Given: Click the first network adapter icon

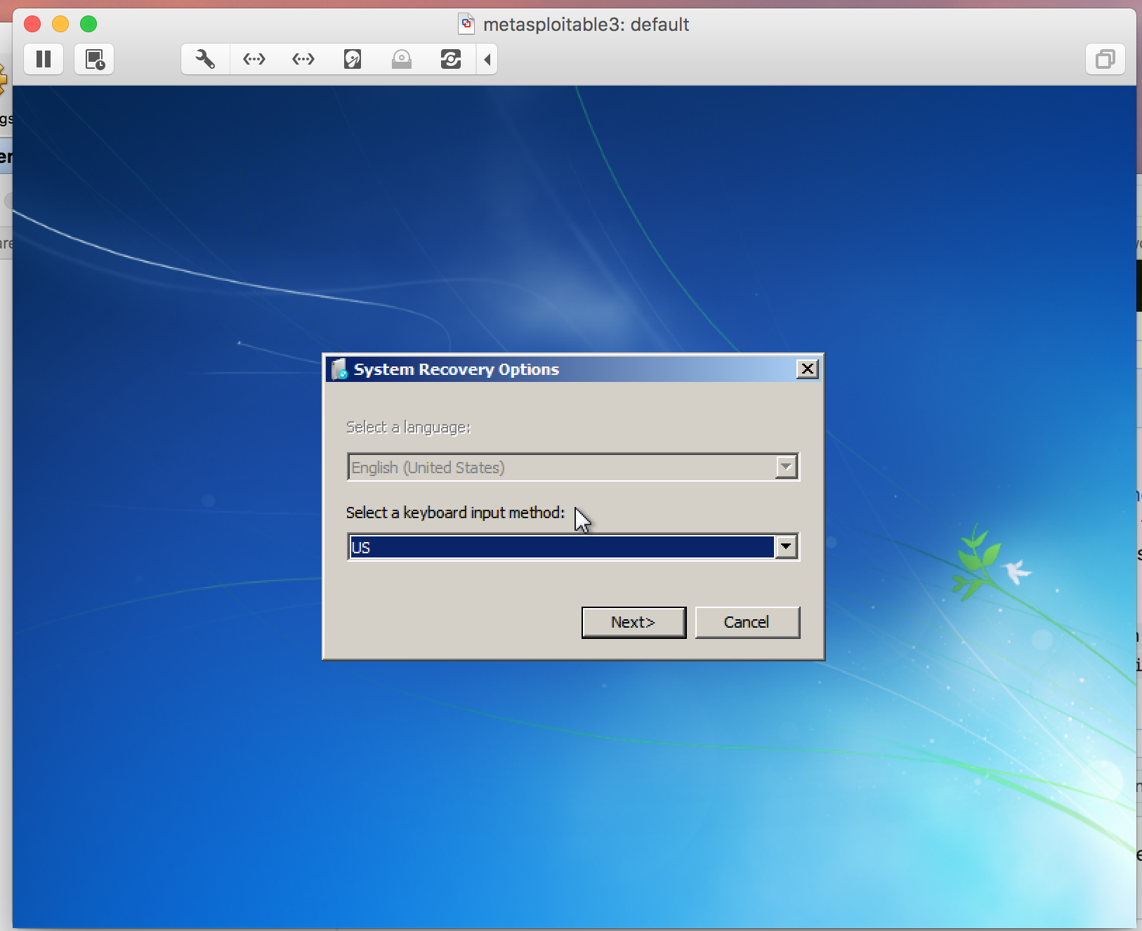Looking at the screenshot, I should tap(254, 59).
